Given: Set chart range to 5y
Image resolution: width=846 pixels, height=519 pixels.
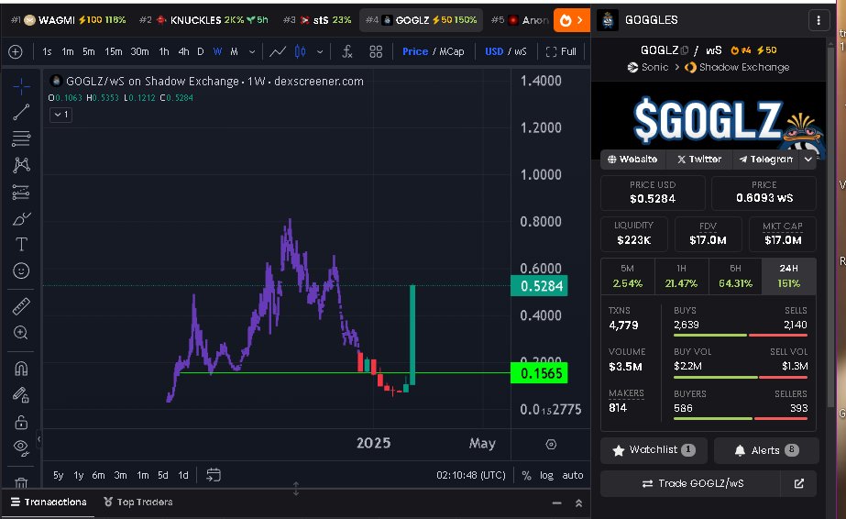Looking at the screenshot, I should click(x=59, y=475).
